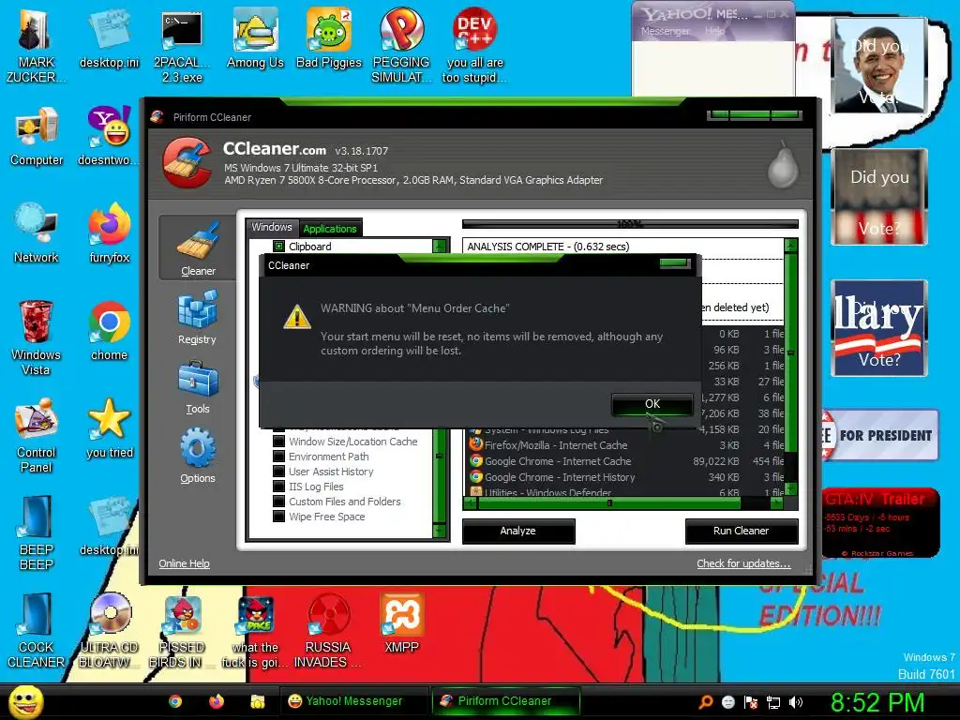Switch to the Windows tab
This screenshot has height=720, width=960.
(272, 227)
